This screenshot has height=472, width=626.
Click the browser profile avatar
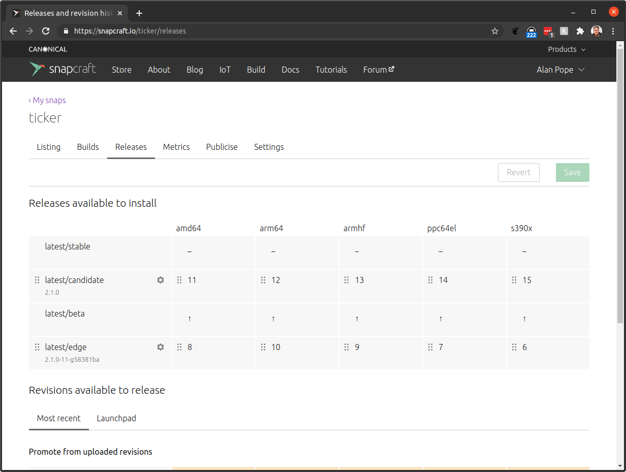pos(597,31)
